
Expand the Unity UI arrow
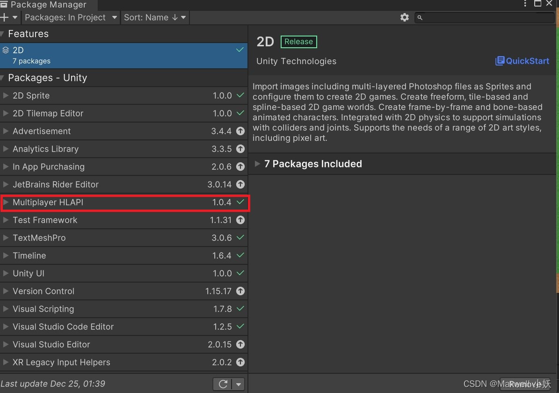[5, 273]
